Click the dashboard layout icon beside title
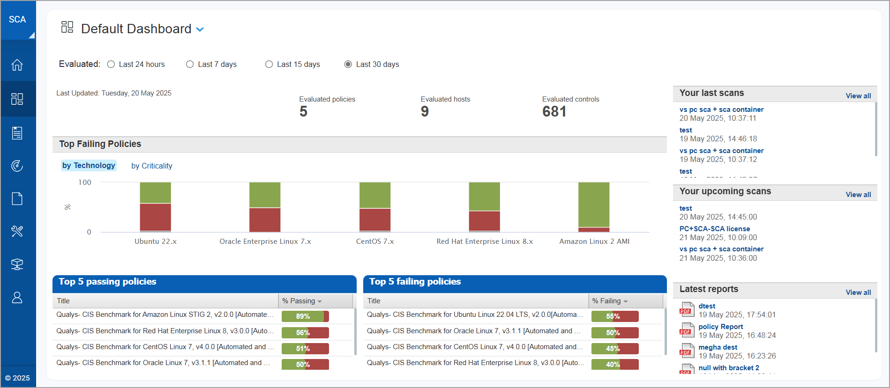Image resolution: width=890 pixels, height=388 pixels. point(67,27)
